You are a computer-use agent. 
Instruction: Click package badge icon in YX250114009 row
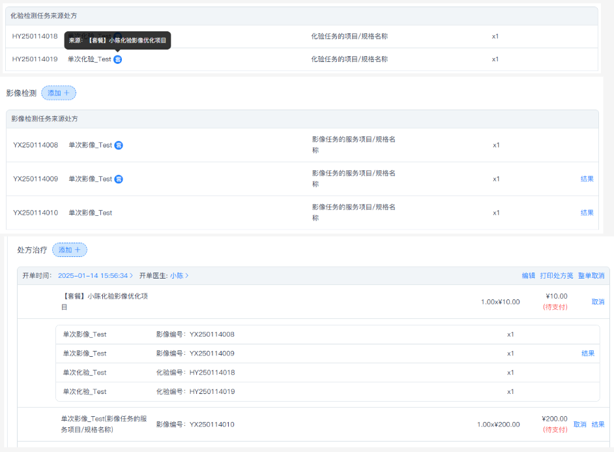coord(119,179)
